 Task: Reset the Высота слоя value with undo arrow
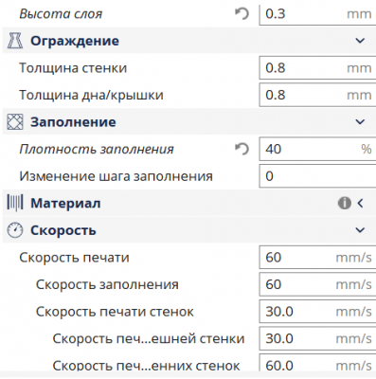[242, 14]
